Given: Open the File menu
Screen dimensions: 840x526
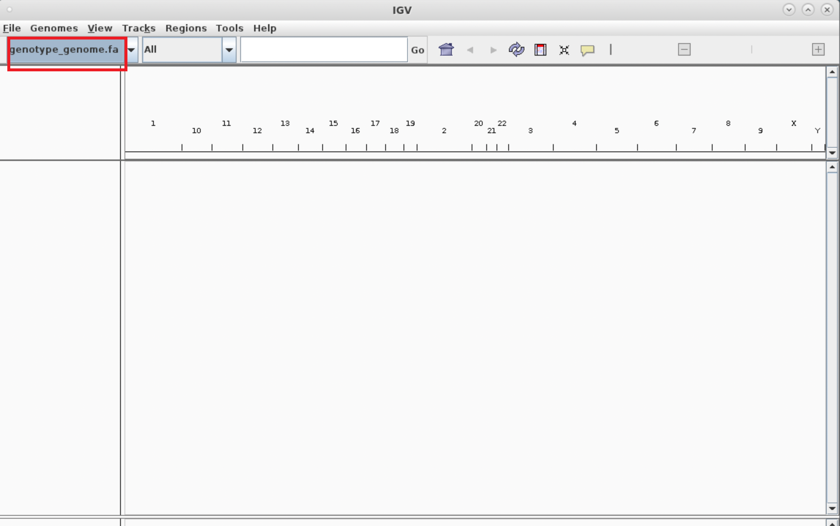Looking at the screenshot, I should pos(12,28).
